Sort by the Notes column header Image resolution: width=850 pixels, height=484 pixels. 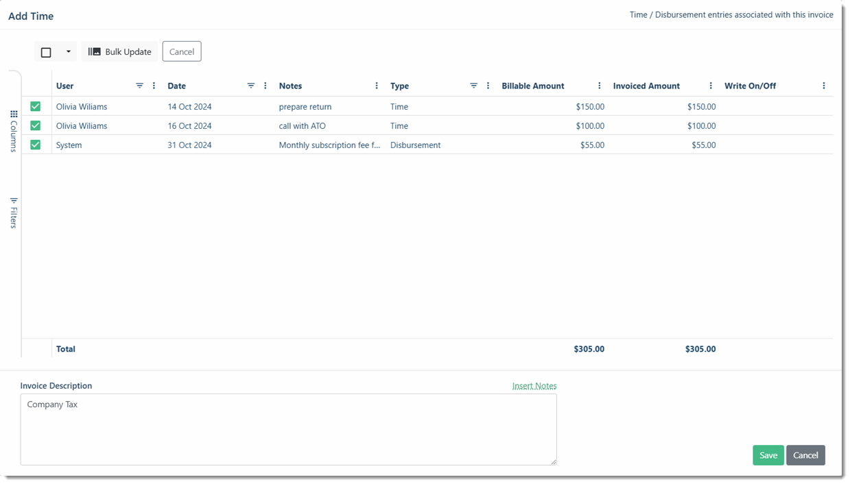point(290,86)
